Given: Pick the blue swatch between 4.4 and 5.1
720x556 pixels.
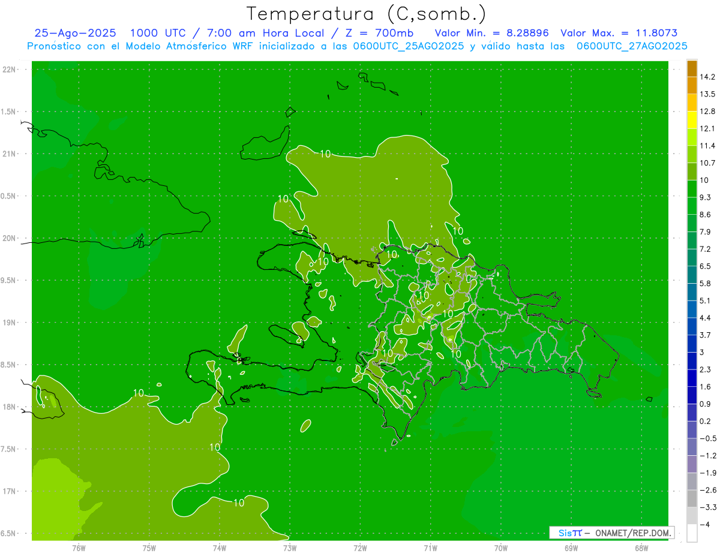Looking at the screenshot, I should (x=692, y=309).
